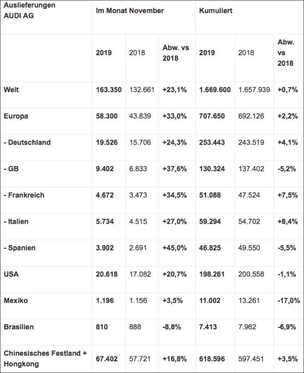The height and width of the screenshot is (373, 304).
Task: Select Chinesisches Festland + Hongkong row label
Action: pyautogui.click(x=45, y=359)
